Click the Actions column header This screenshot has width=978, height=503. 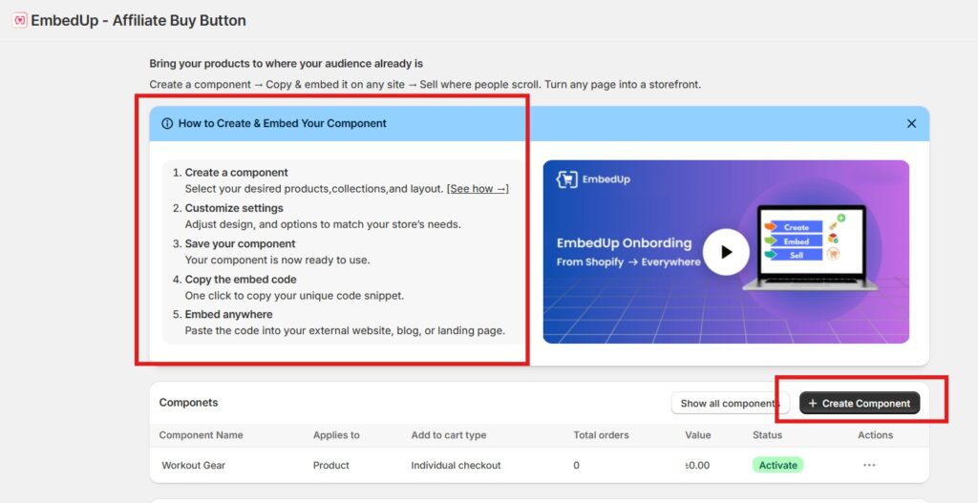875,435
